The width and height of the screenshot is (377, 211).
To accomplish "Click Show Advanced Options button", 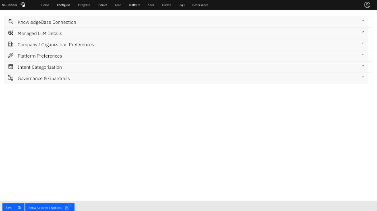I will 50,207.
